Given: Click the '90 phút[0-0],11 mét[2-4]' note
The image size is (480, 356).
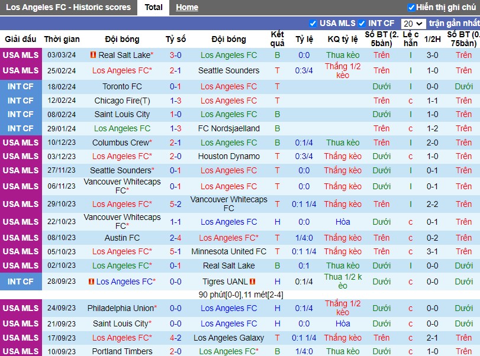Looking at the screenshot, I should 241,295.
